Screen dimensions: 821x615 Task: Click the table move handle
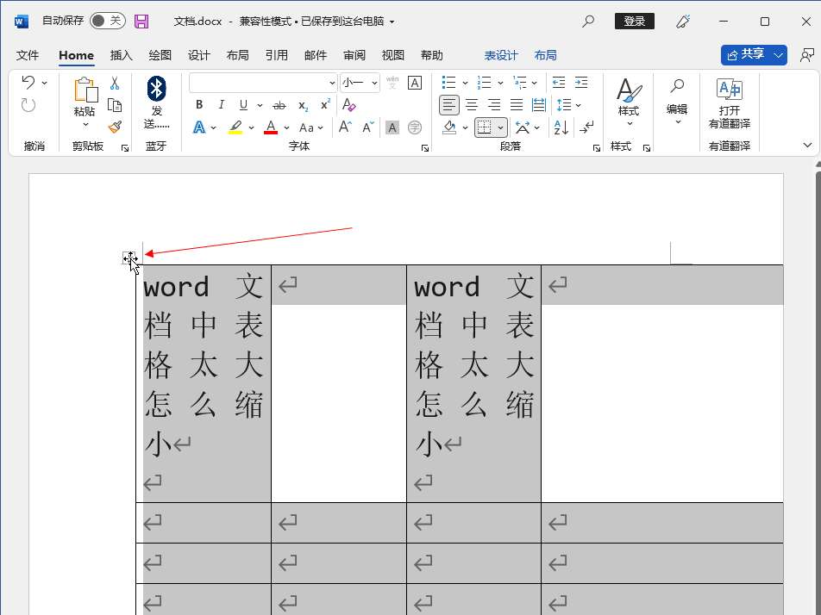point(128,258)
